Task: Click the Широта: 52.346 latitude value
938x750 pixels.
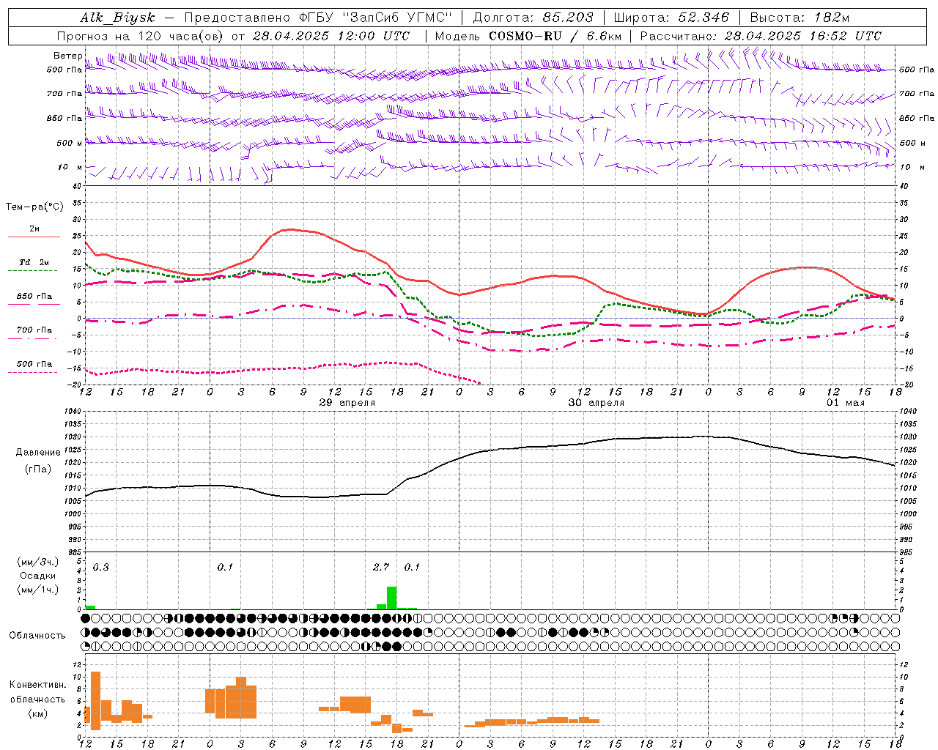Action: tap(671, 18)
